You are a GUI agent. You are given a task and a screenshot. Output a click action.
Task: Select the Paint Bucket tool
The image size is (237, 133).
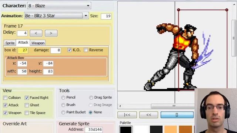(63, 112)
